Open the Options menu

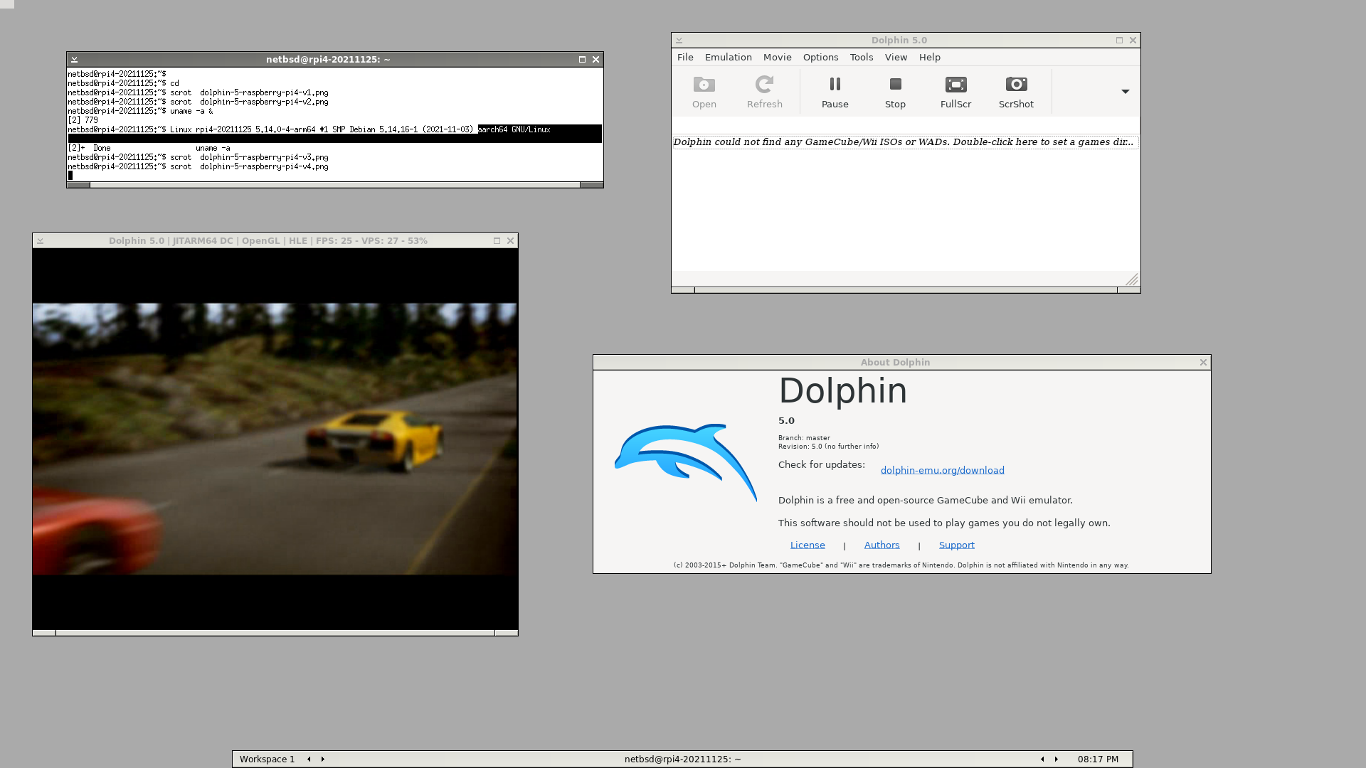click(x=820, y=57)
